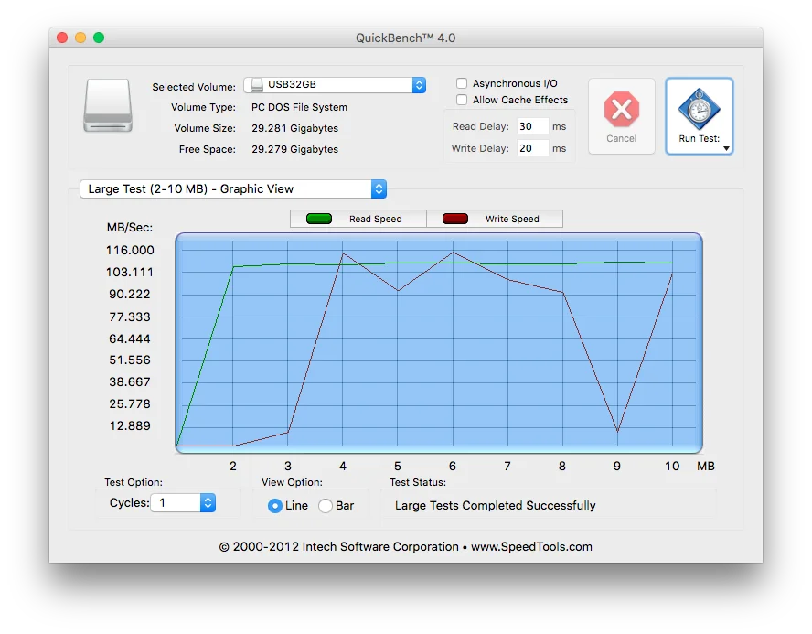Click the Cancel red X button
The width and height of the screenshot is (812, 634).
[622, 115]
